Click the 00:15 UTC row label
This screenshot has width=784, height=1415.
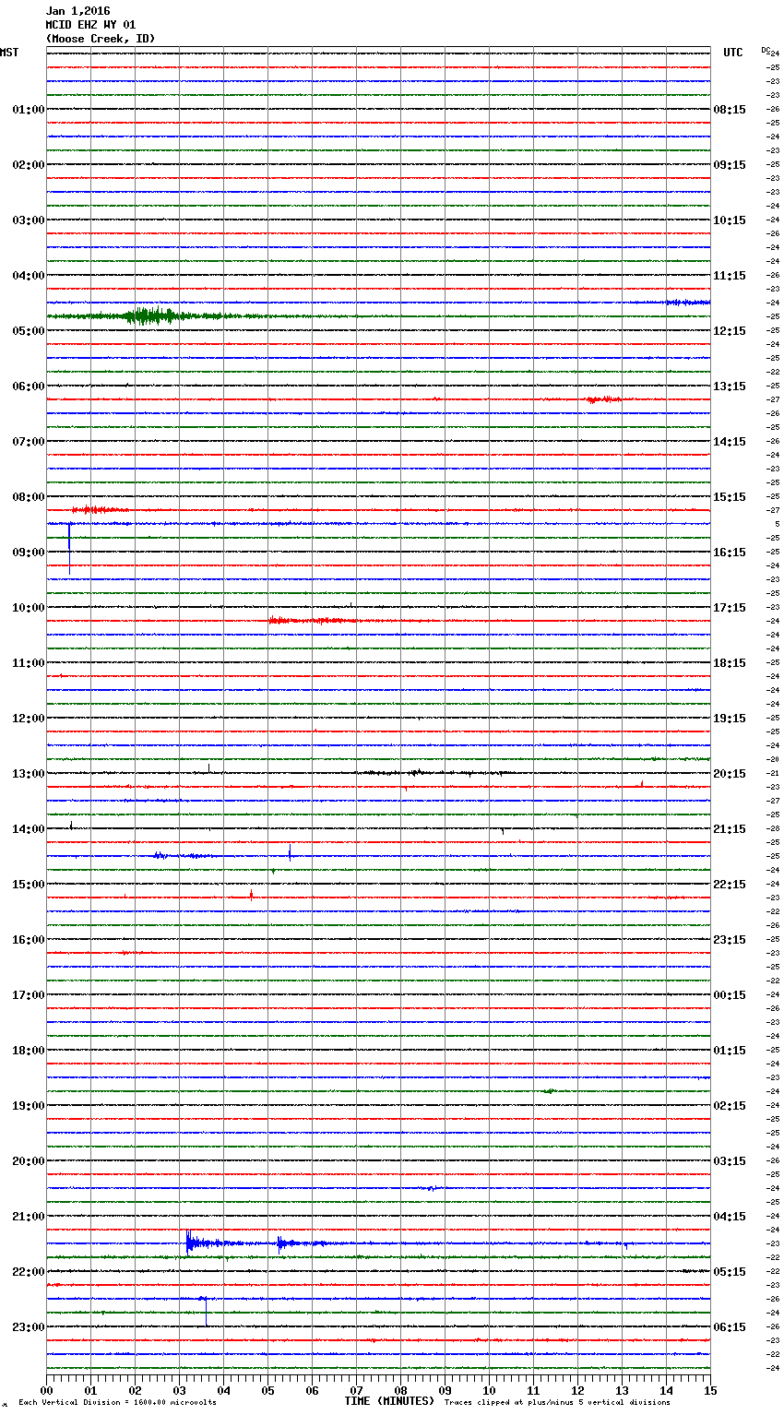[x=730, y=995]
